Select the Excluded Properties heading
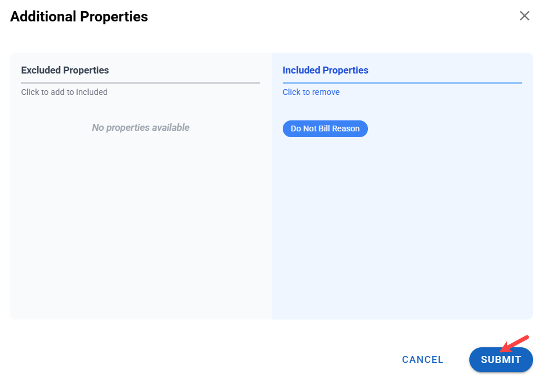Image resolution: width=540 pixels, height=382 pixels. 65,70
